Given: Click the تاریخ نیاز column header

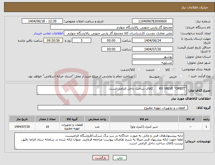Looking at the screenshot, I should click(22, 119).
